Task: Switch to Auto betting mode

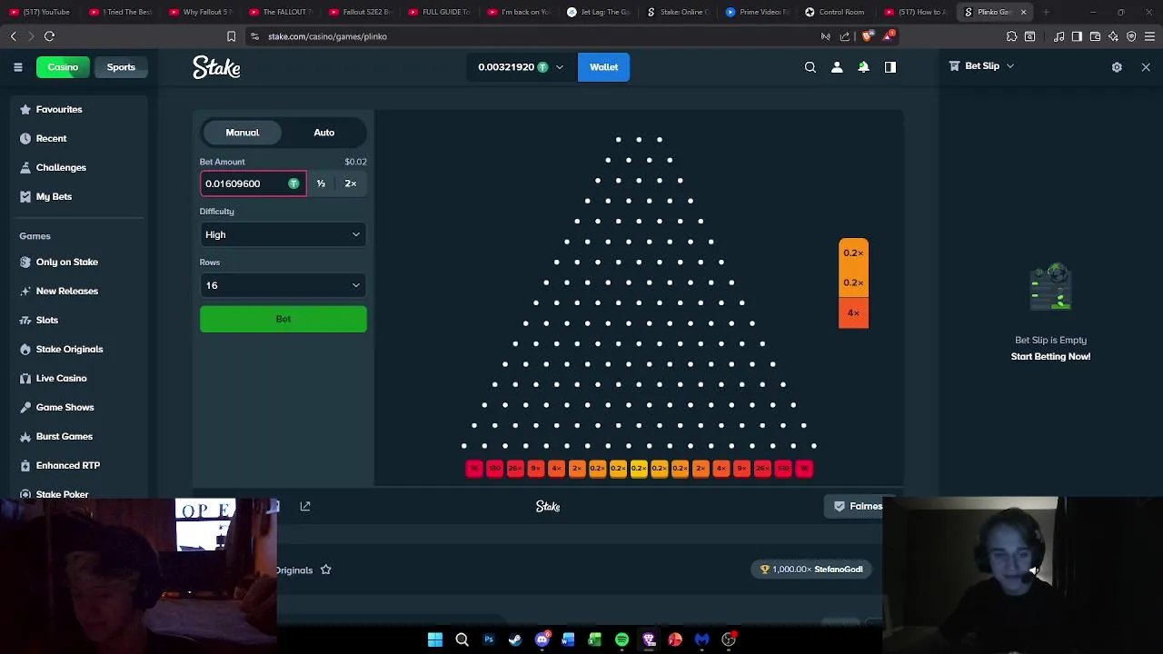Action: (324, 133)
